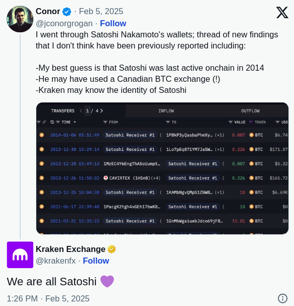Click the tweet info circle icon

tap(282, 298)
